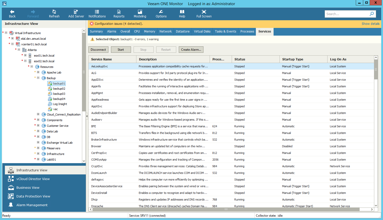Click the vCloud Director View icon
Image resolution: width=383 pixels, height=220 pixels.
11,179
